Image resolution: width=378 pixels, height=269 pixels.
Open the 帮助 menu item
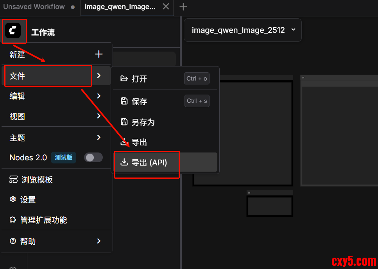56,241
